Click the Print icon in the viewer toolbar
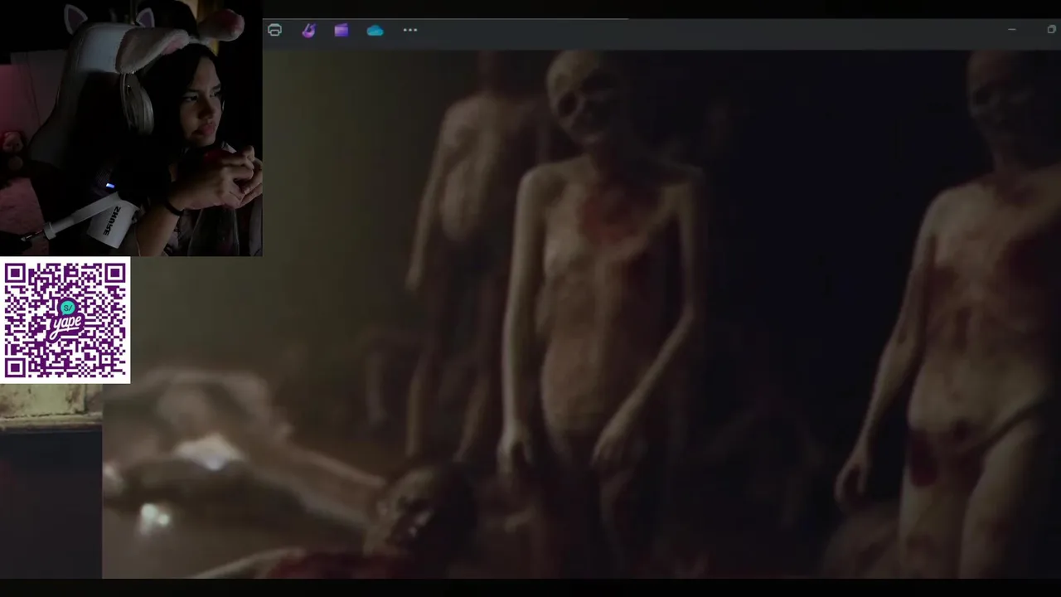This screenshot has height=597, width=1061. tap(274, 31)
